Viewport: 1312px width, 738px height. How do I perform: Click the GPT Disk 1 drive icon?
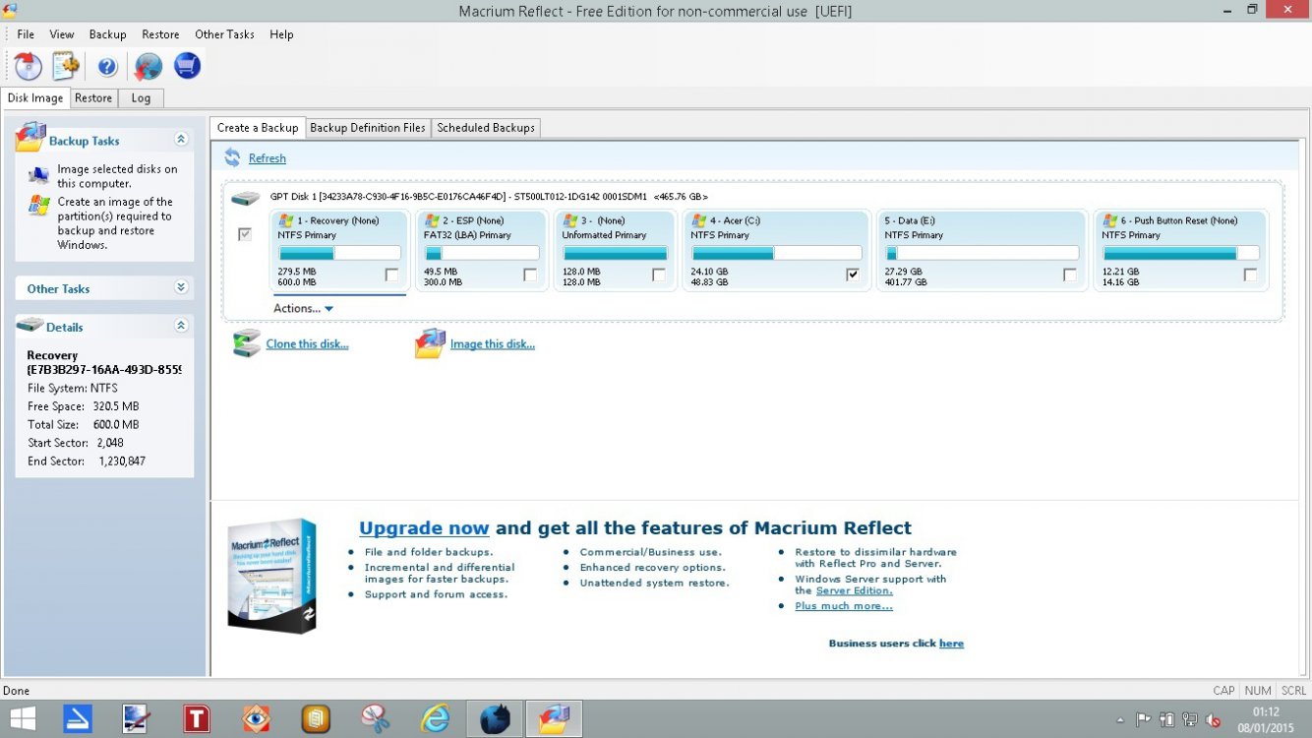(x=246, y=199)
